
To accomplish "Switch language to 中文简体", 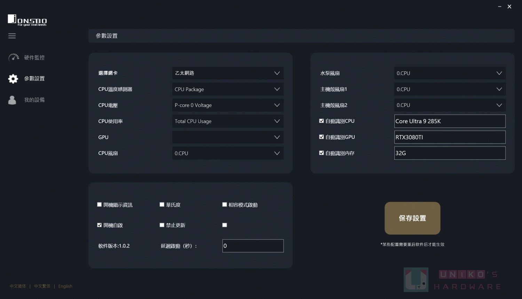I will pos(18,286).
